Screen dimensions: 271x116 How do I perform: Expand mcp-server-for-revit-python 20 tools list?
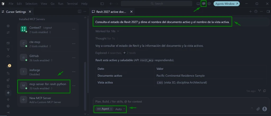pos(51,88)
